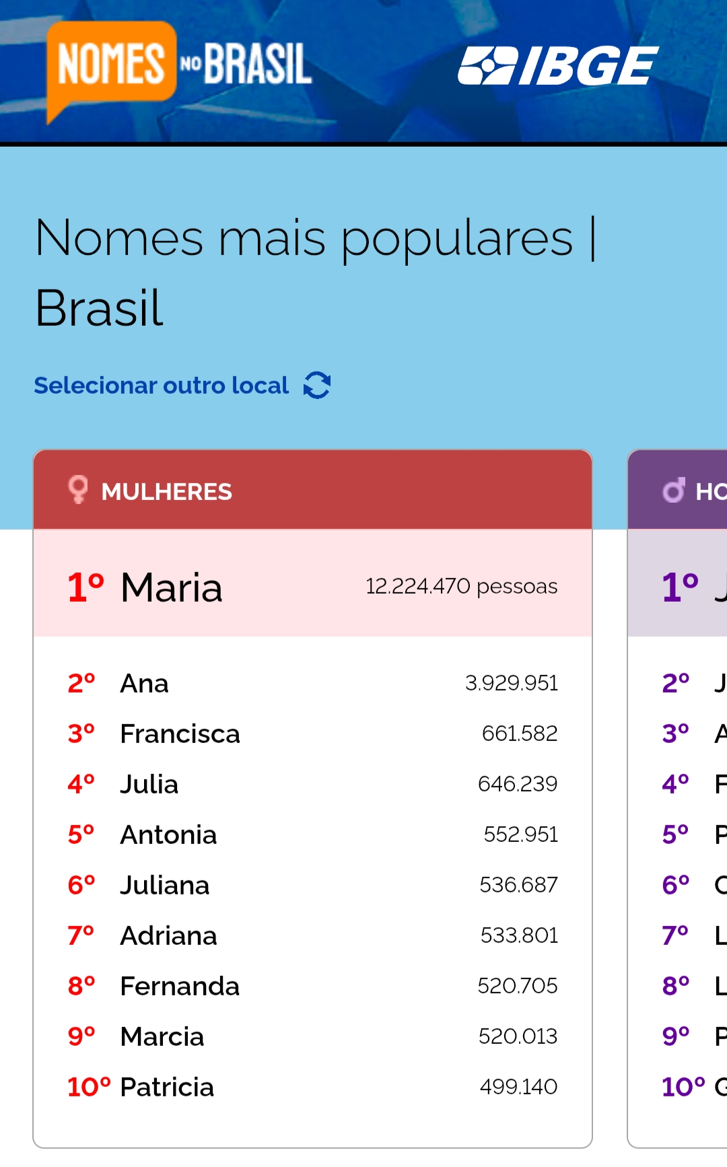727x1167 pixels.
Task: Select the Mulheres panel header
Action: pos(312,491)
